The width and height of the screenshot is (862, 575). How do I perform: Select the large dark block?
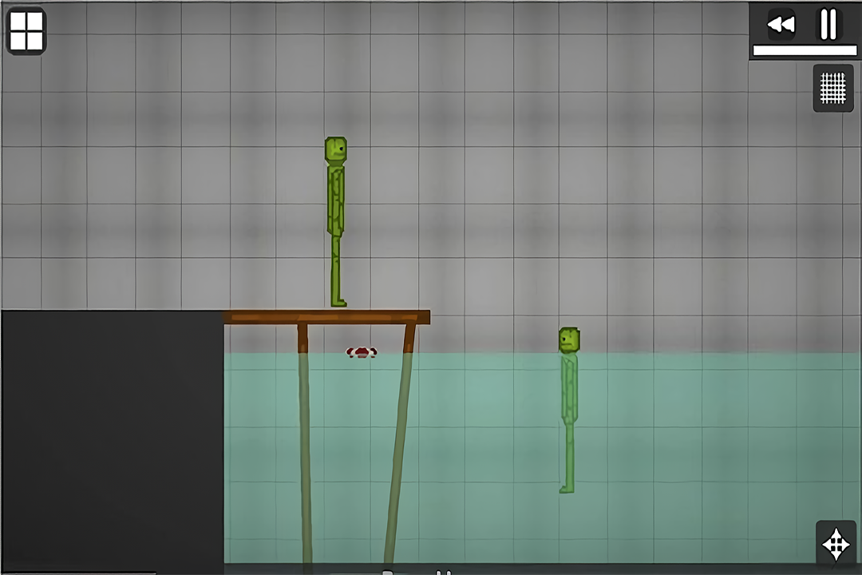[x=112, y=439]
